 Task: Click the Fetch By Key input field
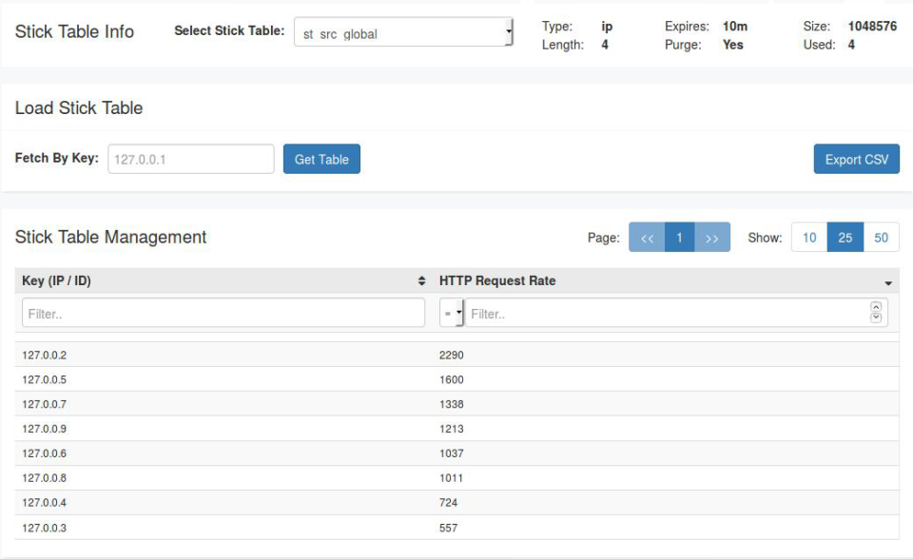[x=190, y=159]
